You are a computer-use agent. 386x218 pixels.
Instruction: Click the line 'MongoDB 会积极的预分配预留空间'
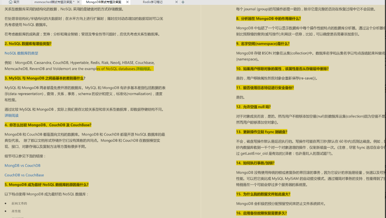(281, 204)
